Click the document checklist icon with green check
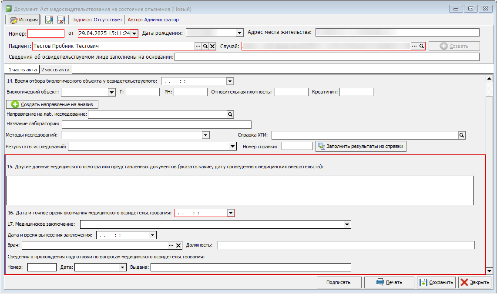This screenshot has width=497, height=294. [x=49, y=20]
